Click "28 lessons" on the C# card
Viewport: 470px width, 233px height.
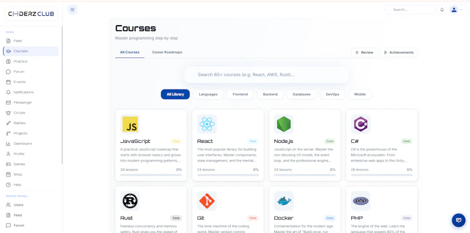tap(360, 170)
